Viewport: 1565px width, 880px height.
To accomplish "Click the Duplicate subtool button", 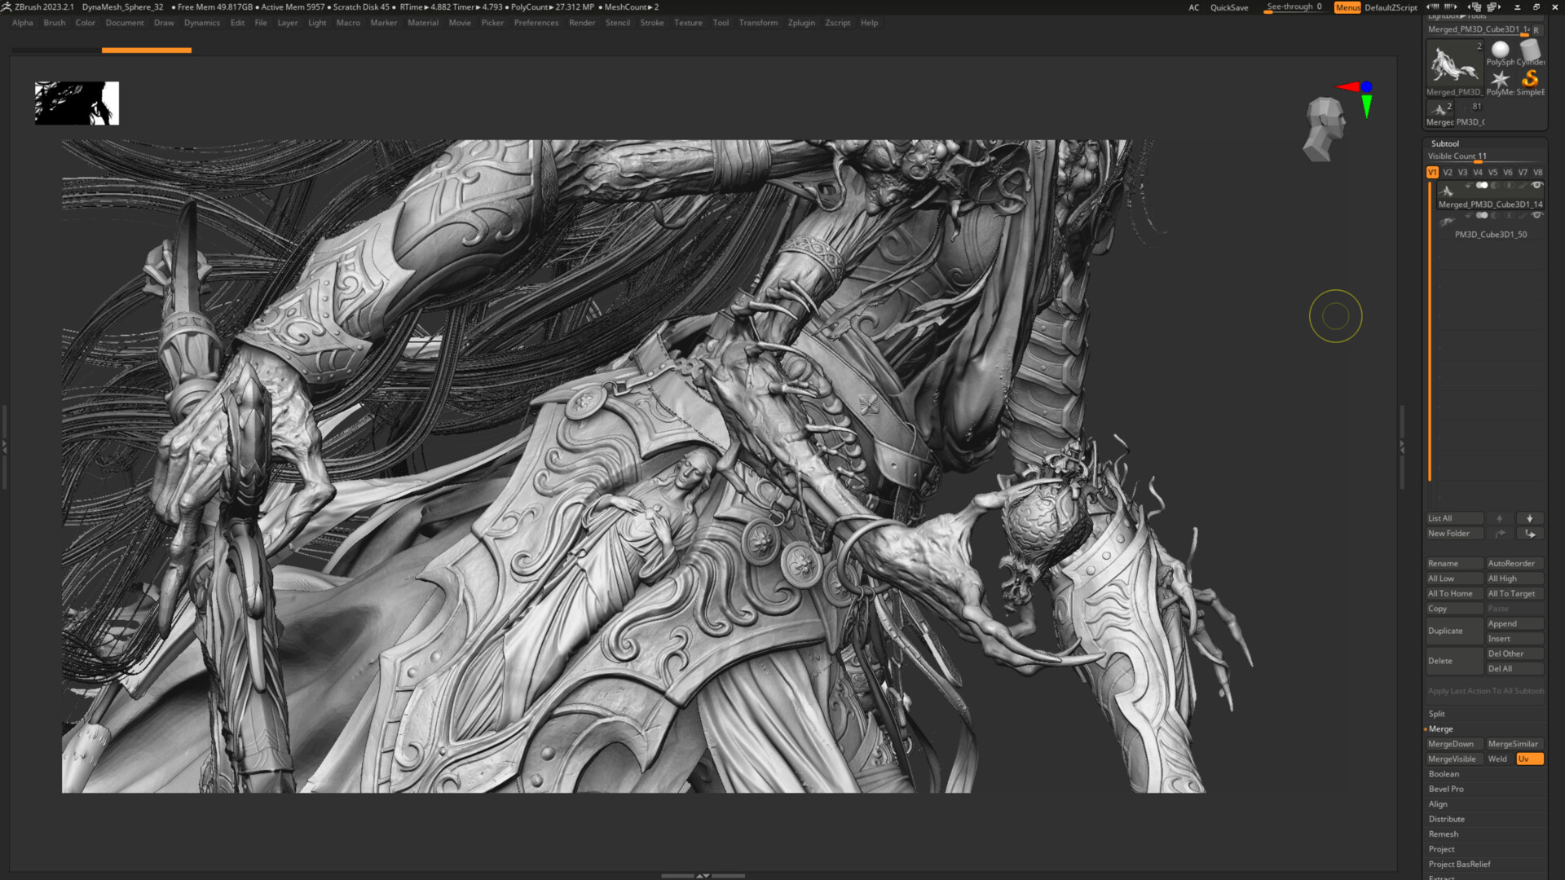I will (1445, 630).
